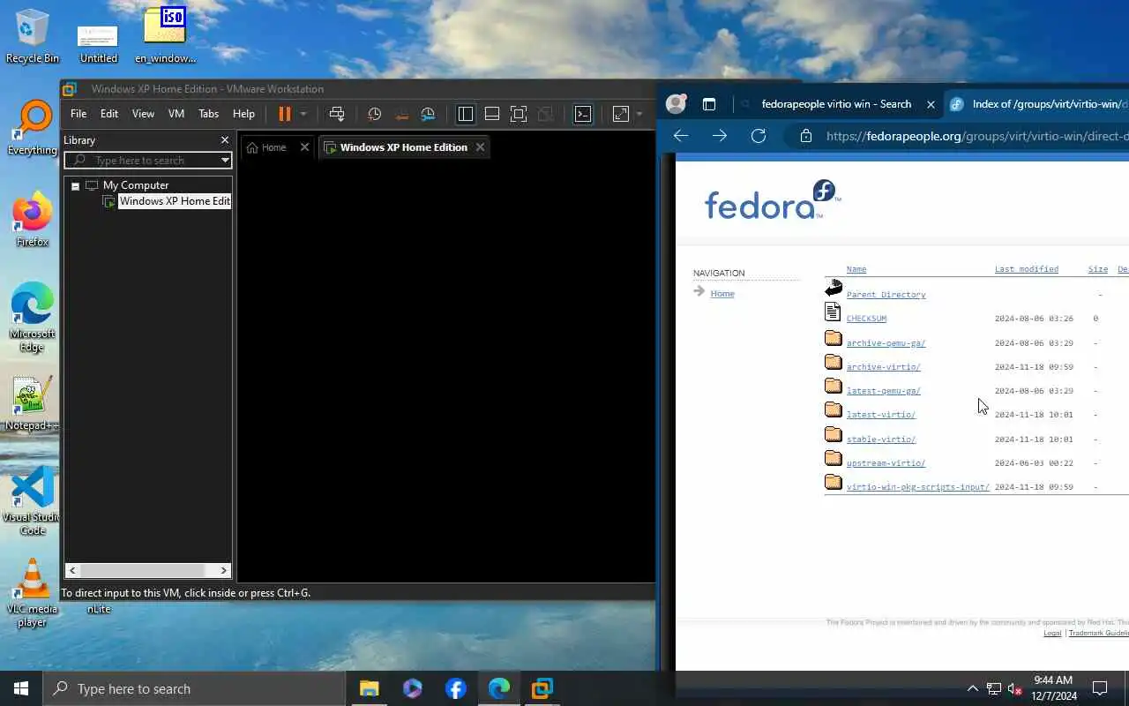Go back in Edge browser
The width and height of the screenshot is (1129, 706).
click(680, 136)
